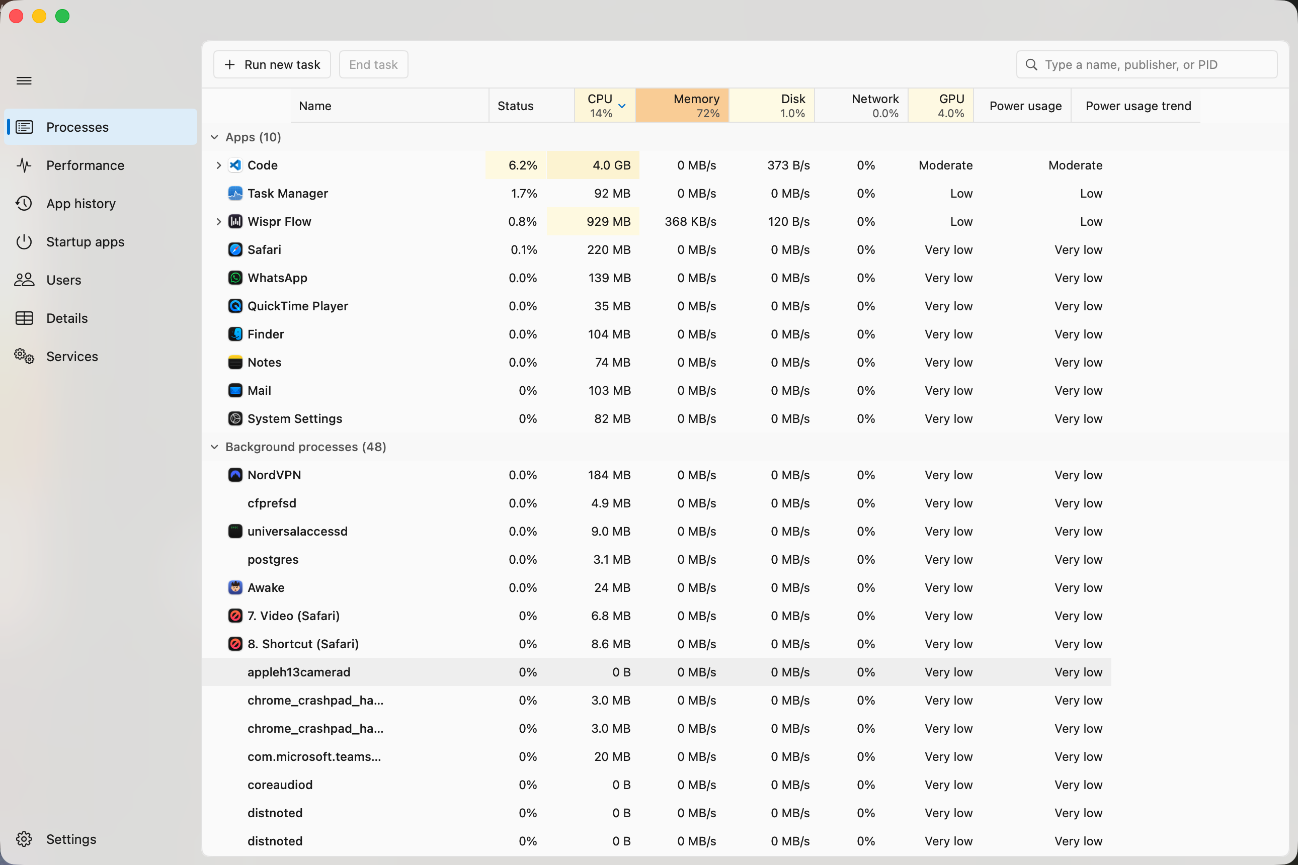Sort by the Network column header
The width and height of the screenshot is (1298, 865).
click(861, 106)
